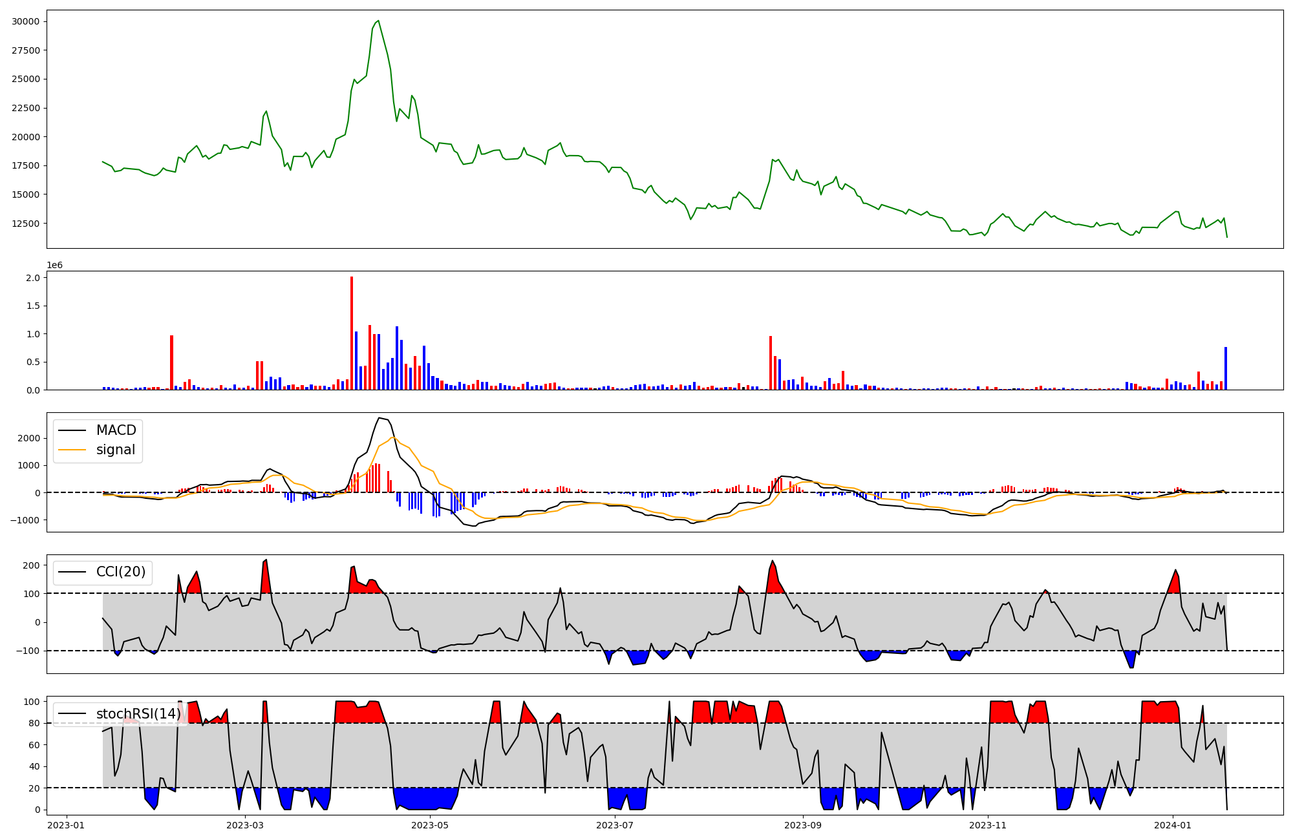Click the green price line's highest peak
This screenshot has width=1293, height=840.
click(378, 21)
